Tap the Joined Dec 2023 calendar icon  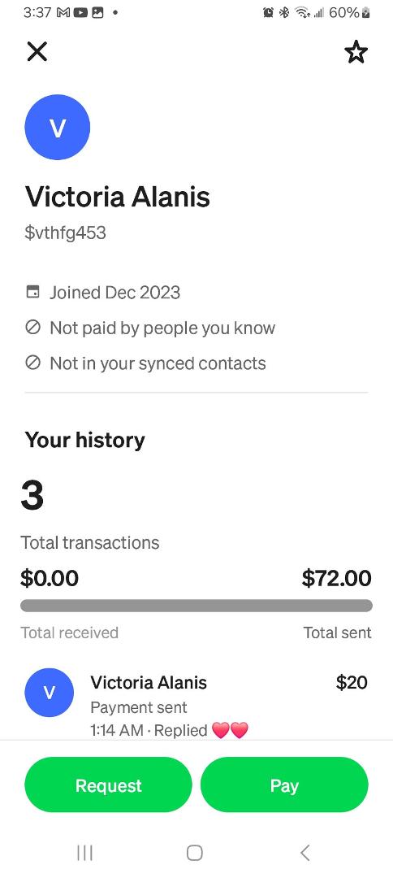pyautogui.click(x=33, y=292)
